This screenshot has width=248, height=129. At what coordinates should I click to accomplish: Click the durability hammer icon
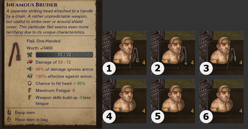pos(30,55)
